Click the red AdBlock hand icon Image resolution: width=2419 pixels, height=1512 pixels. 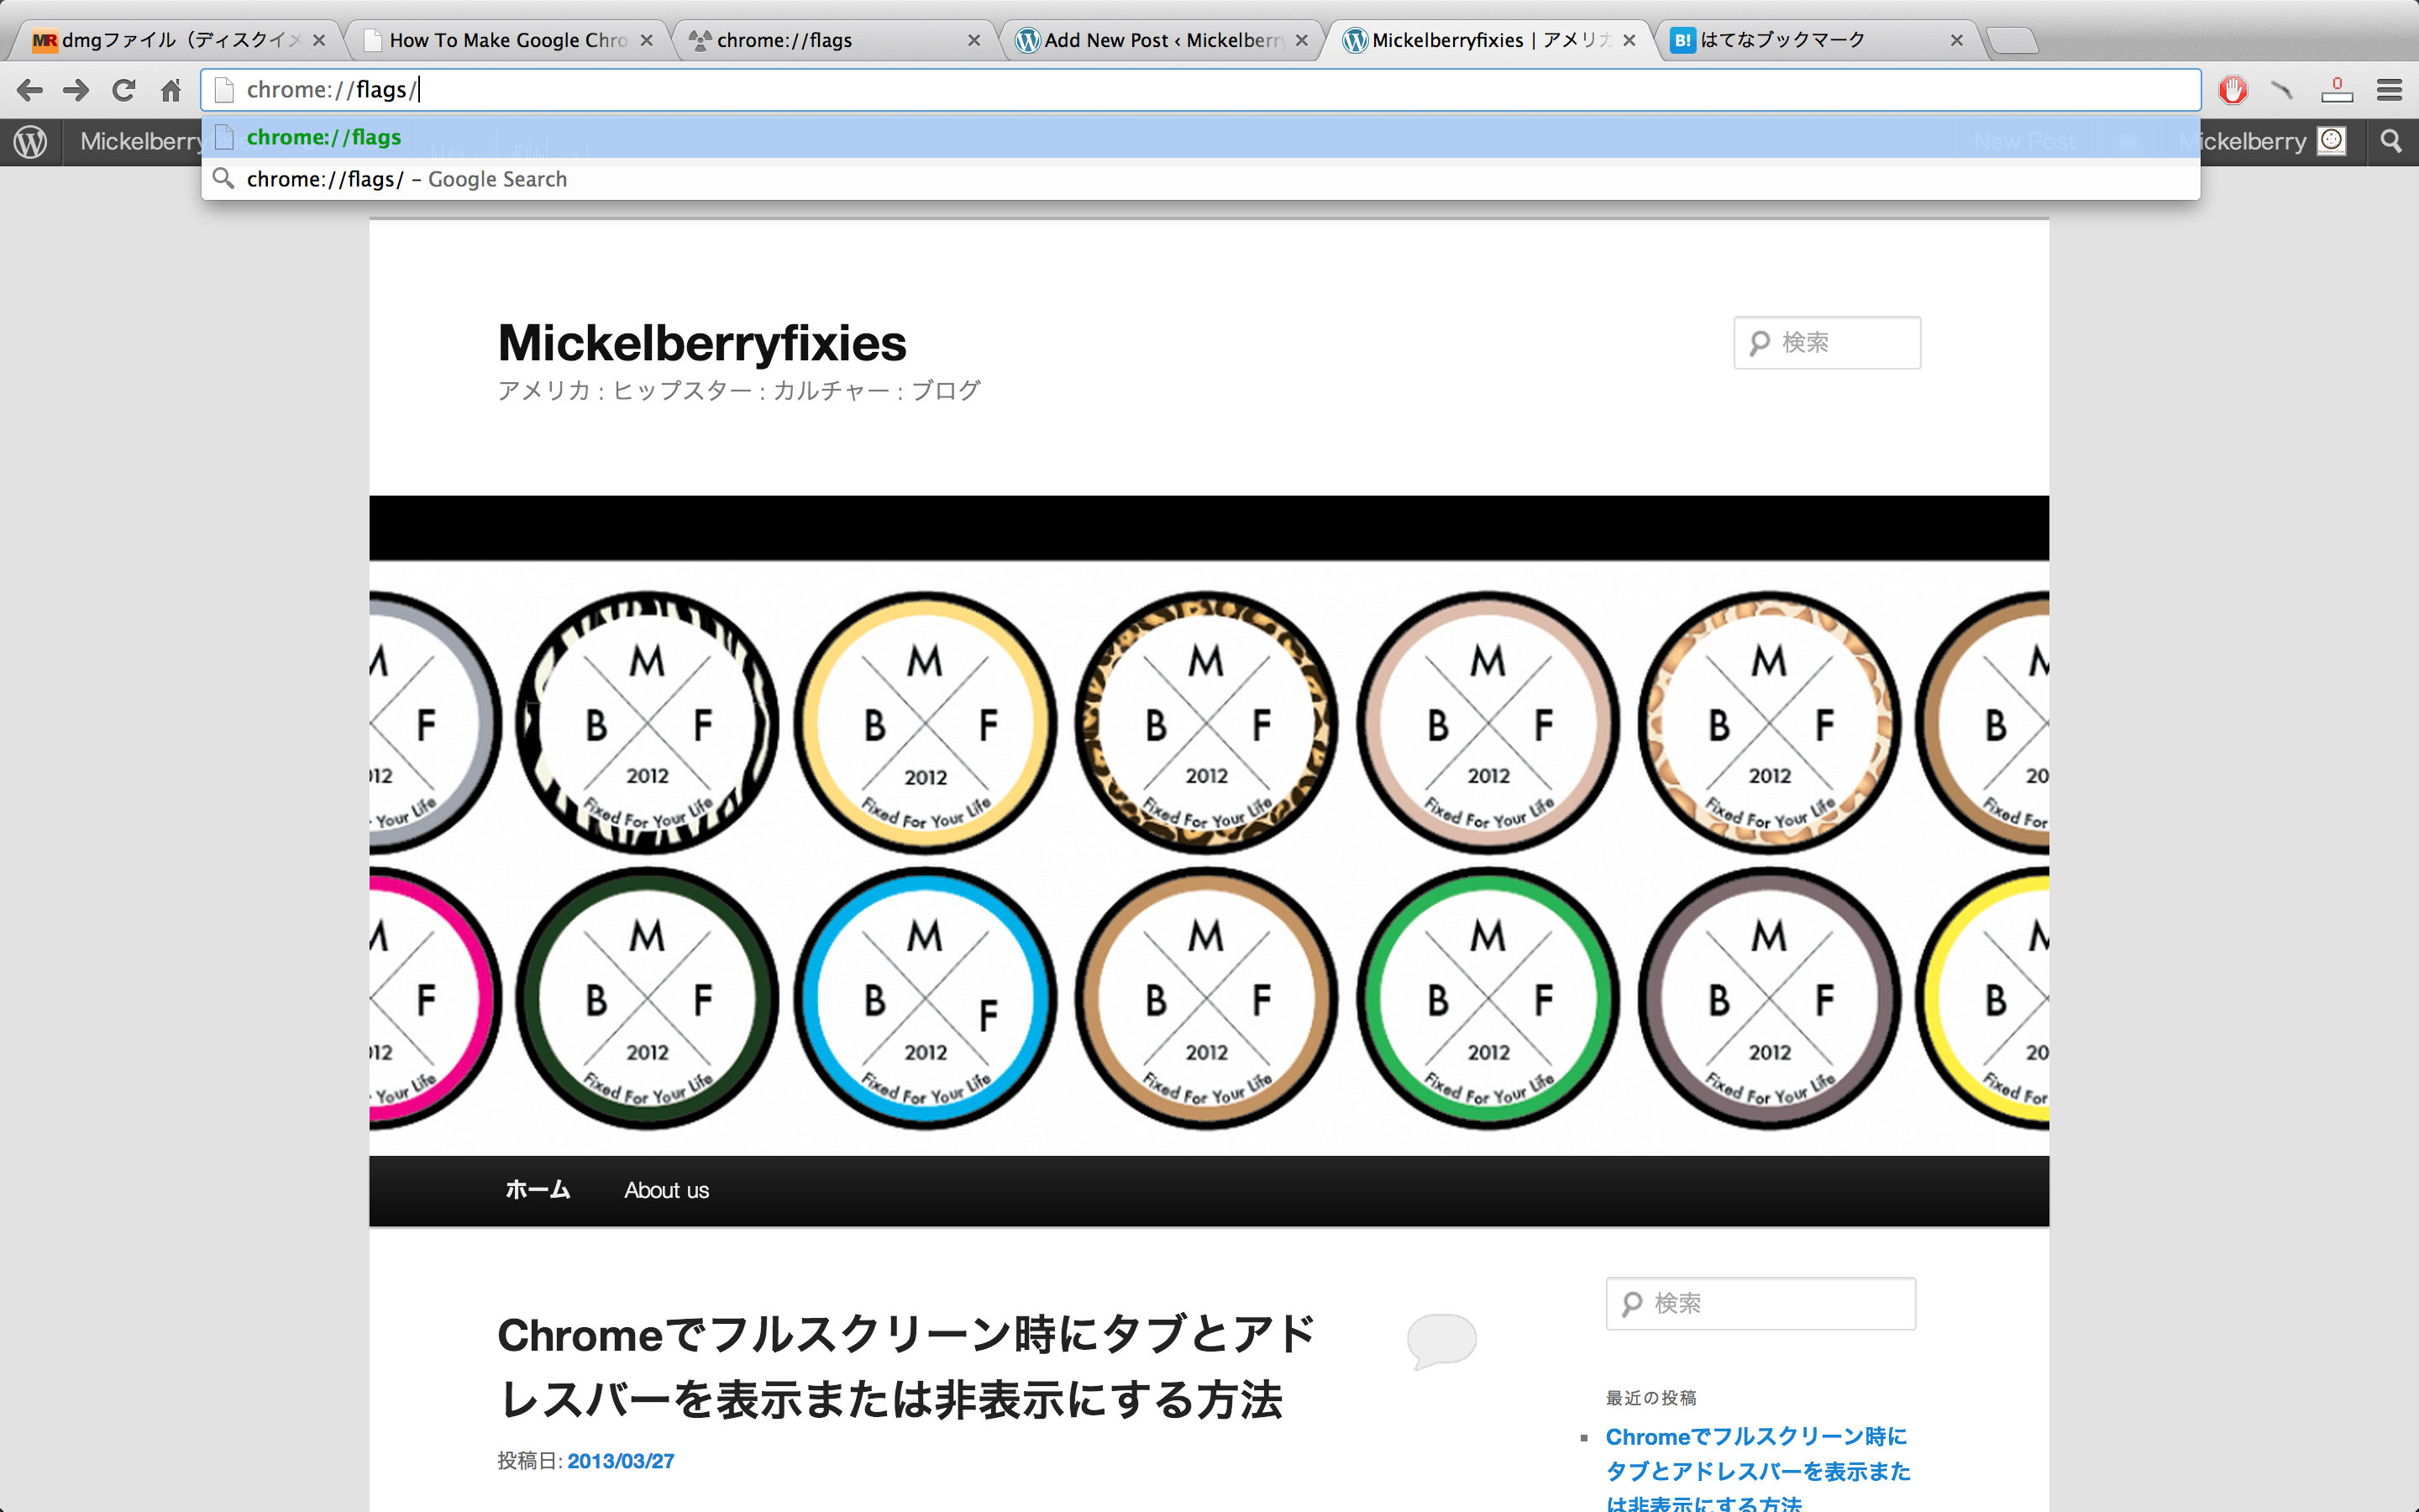(x=2233, y=90)
